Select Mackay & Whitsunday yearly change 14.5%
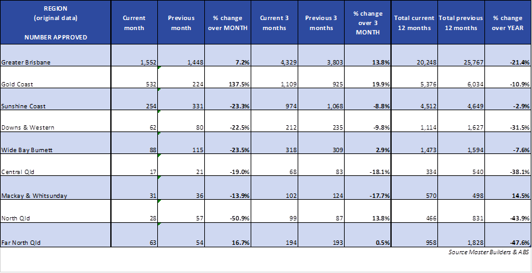The width and height of the screenshot is (532, 273). pos(508,188)
